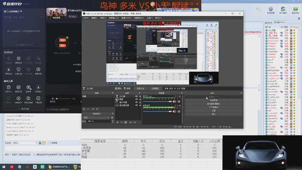
Task: Click 修改封面 cover thumbnail in 直播伴侣
Action: (x=56, y=14)
